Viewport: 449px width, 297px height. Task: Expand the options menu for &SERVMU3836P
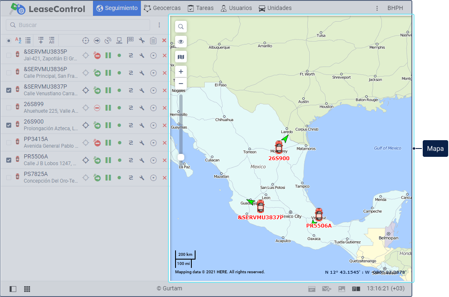click(x=153, y=73)
